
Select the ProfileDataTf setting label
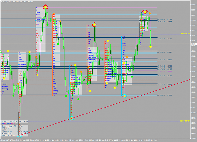click(x=9, y=126)
